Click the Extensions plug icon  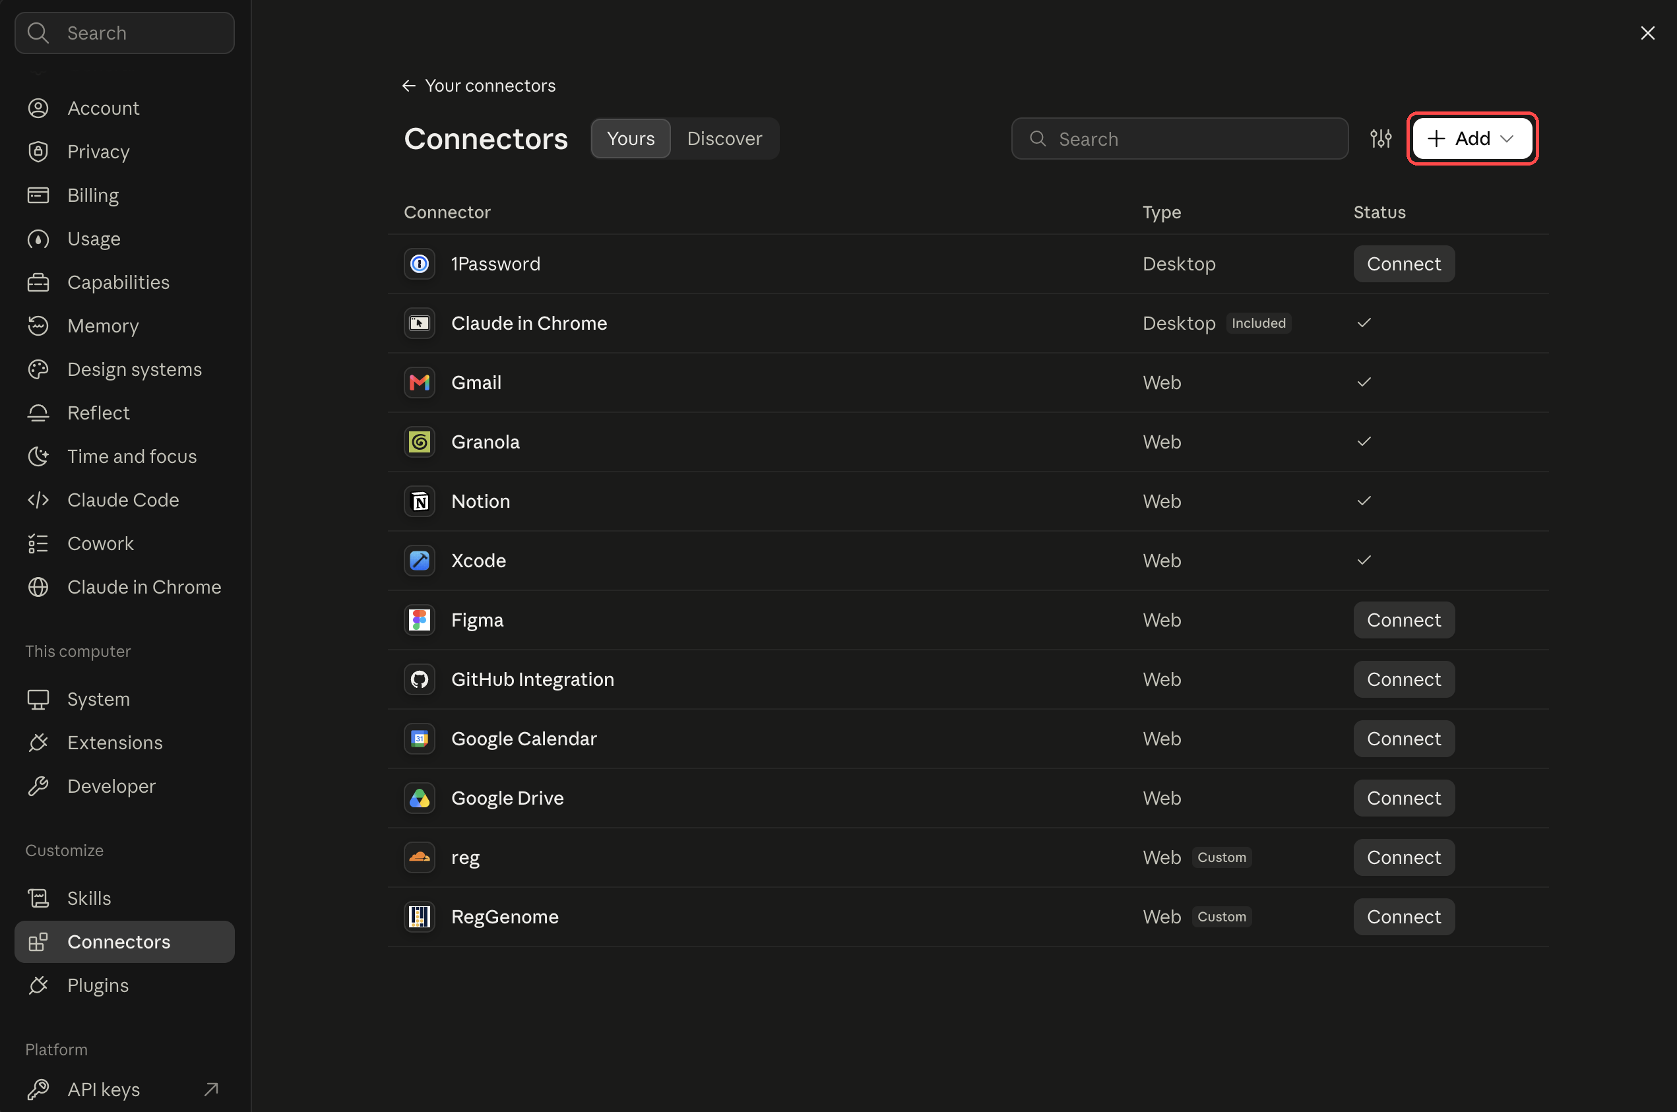pos(38,743)
